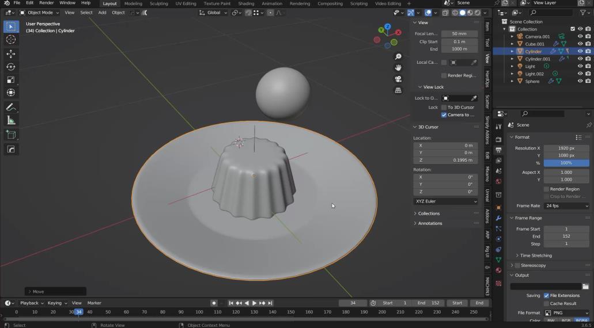
Task: Disable the File Extensions checkbox
Action: click(x=546, y=296)
